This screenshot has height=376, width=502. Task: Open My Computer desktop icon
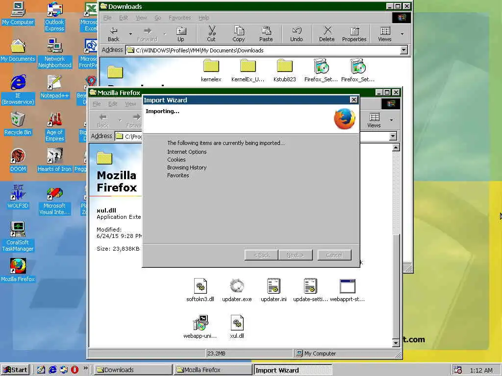pyautogui.click(x=18, y=14)
